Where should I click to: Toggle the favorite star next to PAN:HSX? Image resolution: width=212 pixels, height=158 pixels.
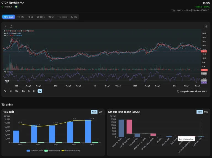tap(16, 7)
